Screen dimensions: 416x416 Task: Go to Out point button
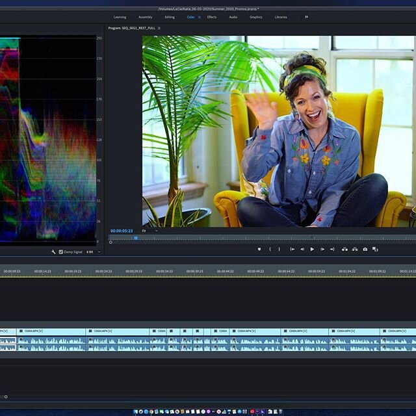[332, 249]
